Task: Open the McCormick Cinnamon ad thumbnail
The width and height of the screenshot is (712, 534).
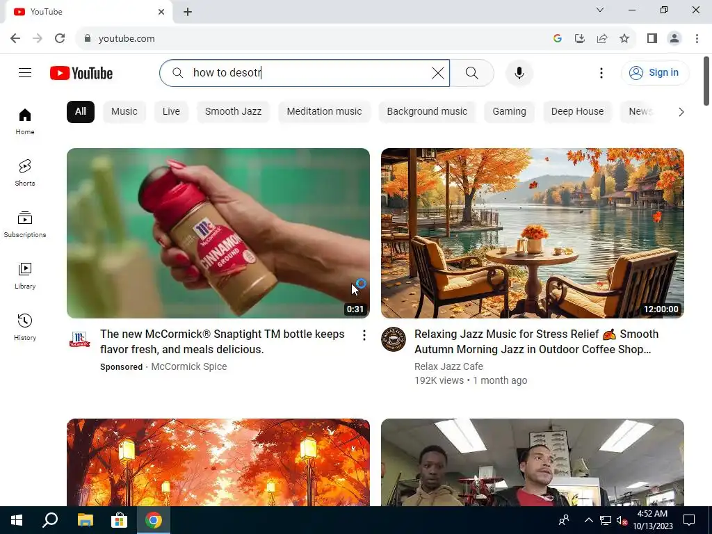Action: coord(218,233)
